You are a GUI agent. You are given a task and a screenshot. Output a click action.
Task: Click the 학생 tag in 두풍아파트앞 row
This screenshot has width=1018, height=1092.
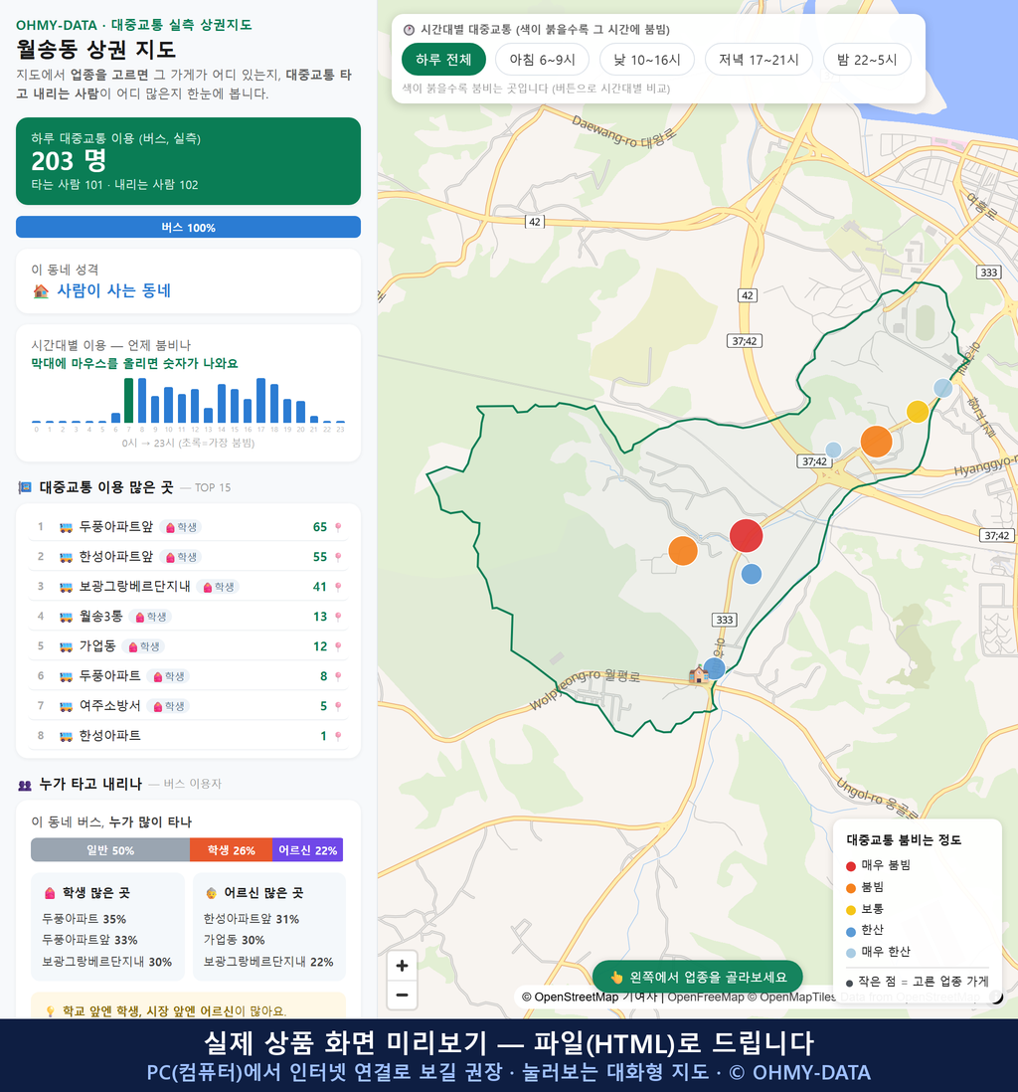point(181,527)
